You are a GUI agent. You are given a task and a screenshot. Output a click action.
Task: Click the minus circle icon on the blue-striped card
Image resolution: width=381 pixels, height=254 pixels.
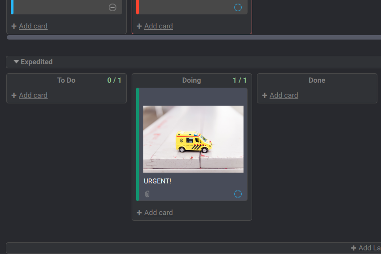tap(112, 8)
